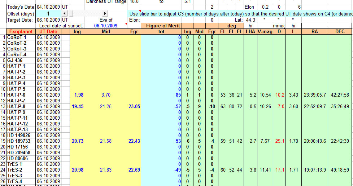Image resolution: width=353 pixels, height=186 pixels.
Task: Select the HAT-P-3 exoplanet cell
Action: pos(21,77)
